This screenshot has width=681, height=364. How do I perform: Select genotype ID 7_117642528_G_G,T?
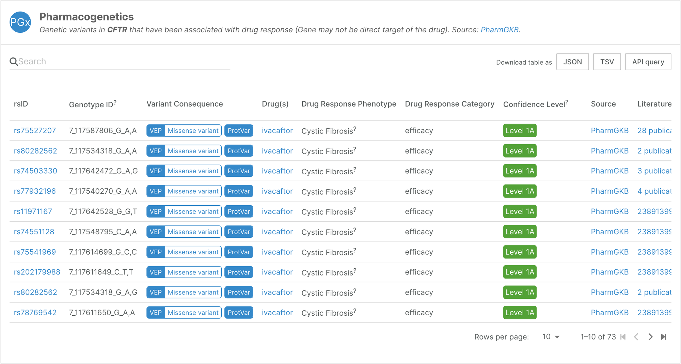103,211
